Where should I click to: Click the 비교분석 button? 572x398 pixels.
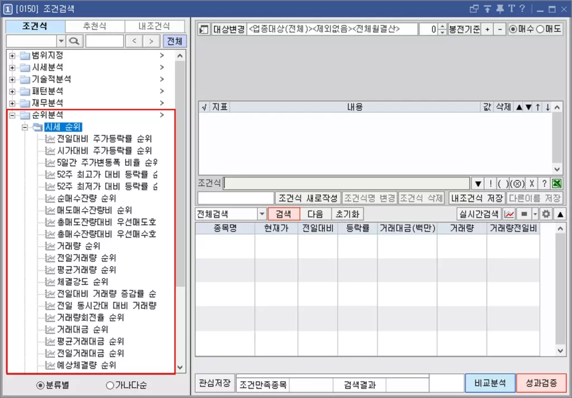490,383
